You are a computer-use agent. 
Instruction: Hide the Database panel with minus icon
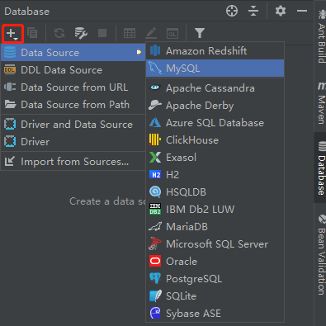coord(302,11)
